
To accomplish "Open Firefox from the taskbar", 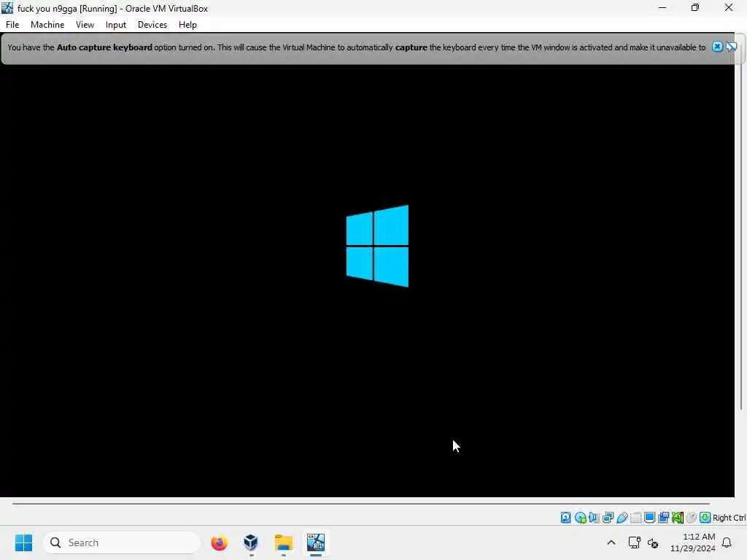I will [219, 542].
